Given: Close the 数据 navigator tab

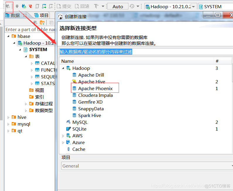Looking at the screenshot, I should 25,15.
